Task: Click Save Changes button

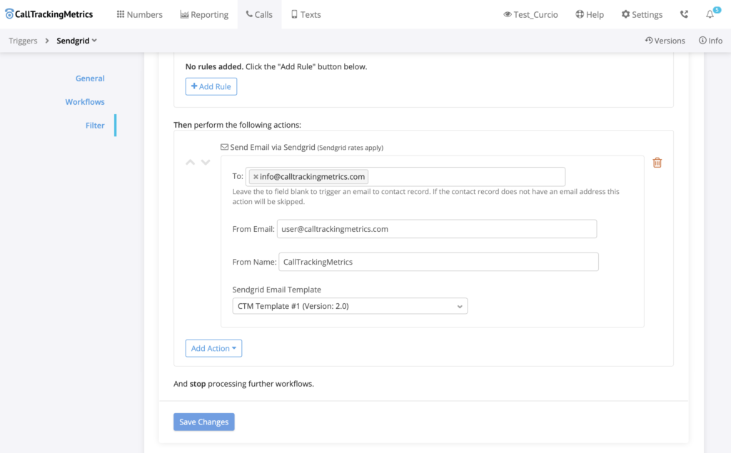Action: pyautogui.click(x=203, y=422)
